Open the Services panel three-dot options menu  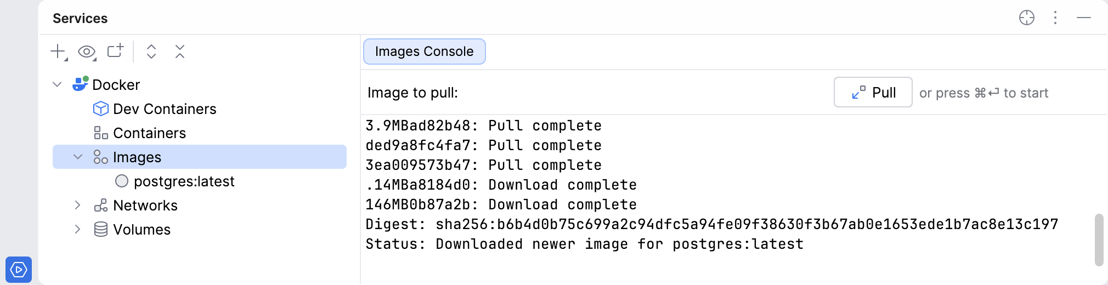(1055, 18)
